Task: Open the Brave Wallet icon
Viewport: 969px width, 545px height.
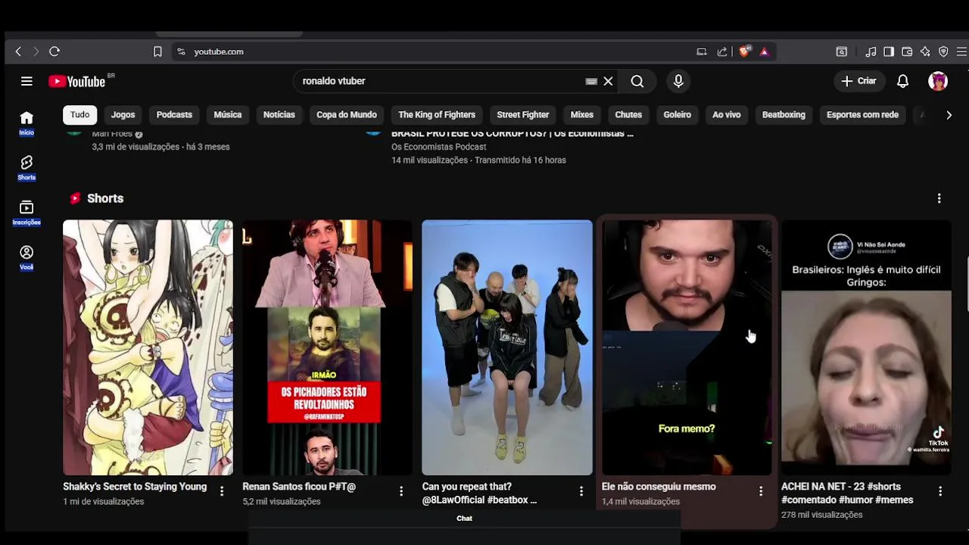Action: 907,51
